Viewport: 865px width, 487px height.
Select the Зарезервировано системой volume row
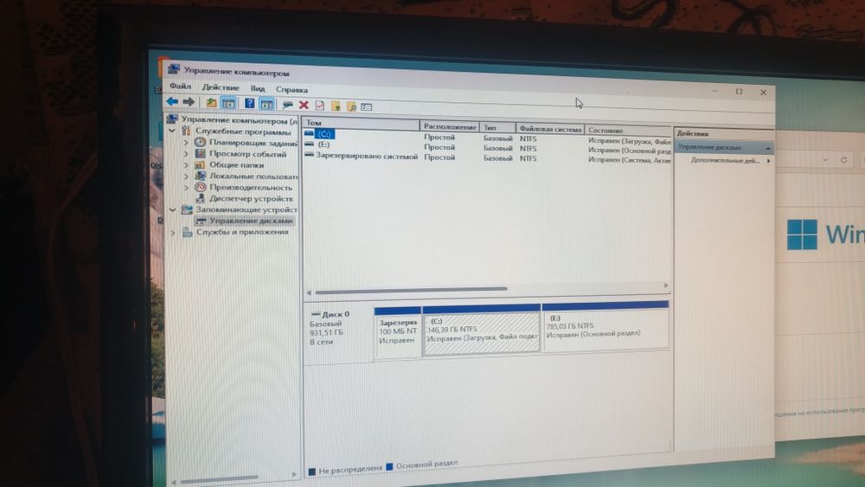click(488, 157)
